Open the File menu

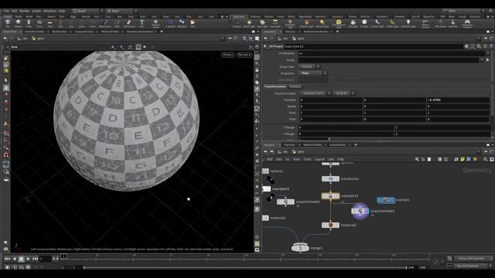click(6, 11)
